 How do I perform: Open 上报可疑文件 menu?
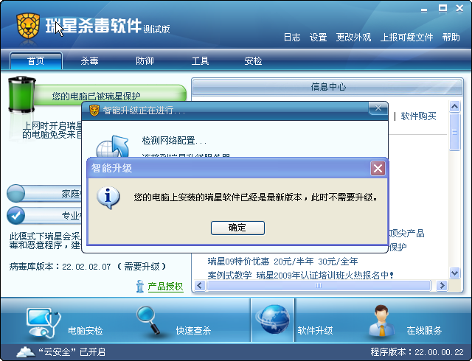406,38
